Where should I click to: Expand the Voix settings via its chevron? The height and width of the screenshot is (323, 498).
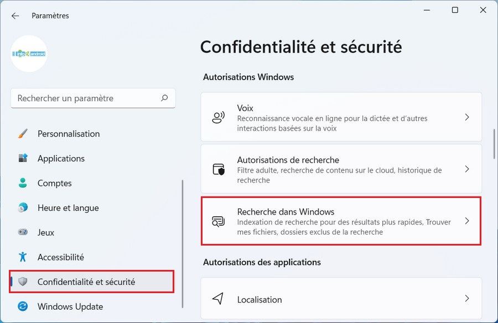click(468, 117)
